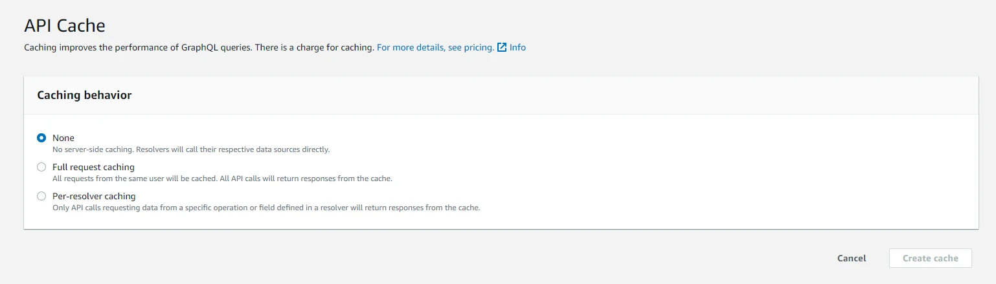
Task: Click the external link icon beside pricing
Action: pyautogui.click(x=502, y=47)
